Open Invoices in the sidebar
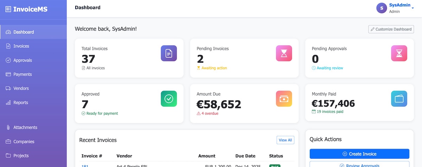422x167 pixels. 21,46
